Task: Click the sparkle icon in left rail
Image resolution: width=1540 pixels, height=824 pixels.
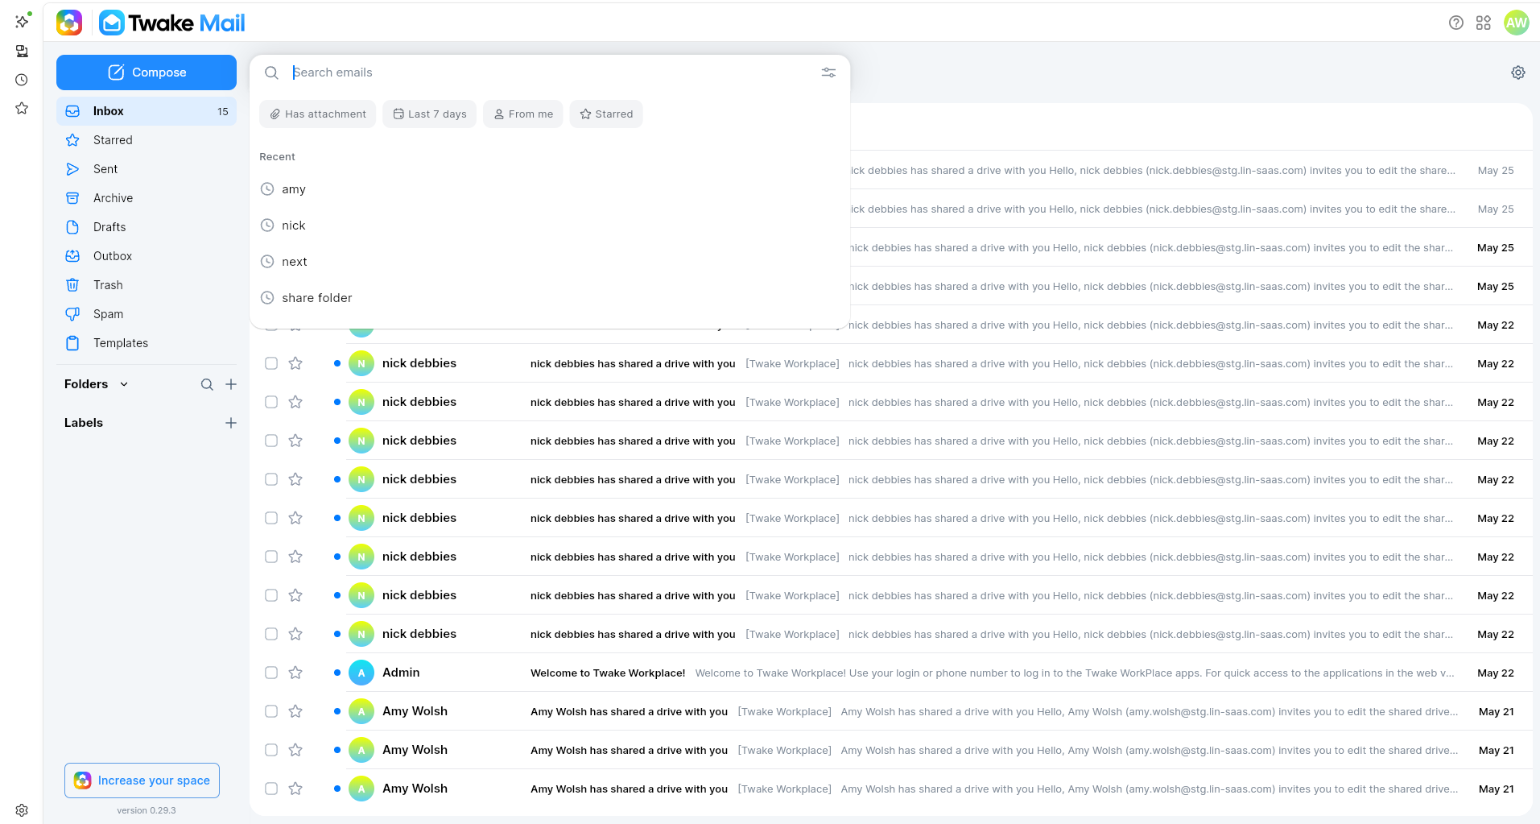Action: tap(22, 22)
